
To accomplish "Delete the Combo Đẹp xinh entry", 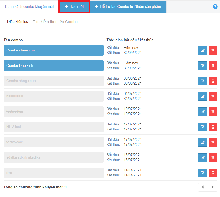I will pyautogui.click(x=213, y=66).
